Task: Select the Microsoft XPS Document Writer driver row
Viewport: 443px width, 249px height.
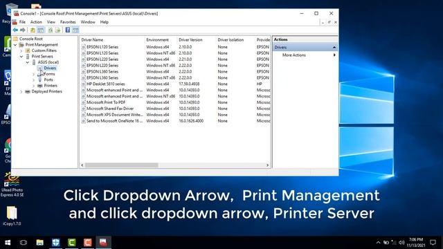Action: tap(175, 115)
